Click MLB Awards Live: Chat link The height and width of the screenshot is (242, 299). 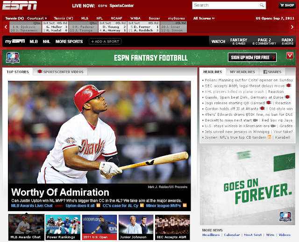(32, 206)
